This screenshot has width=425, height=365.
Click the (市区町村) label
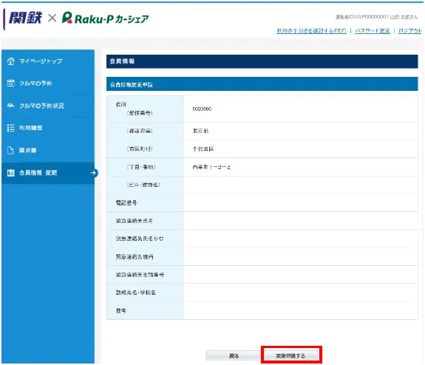(x=140, y=149)
